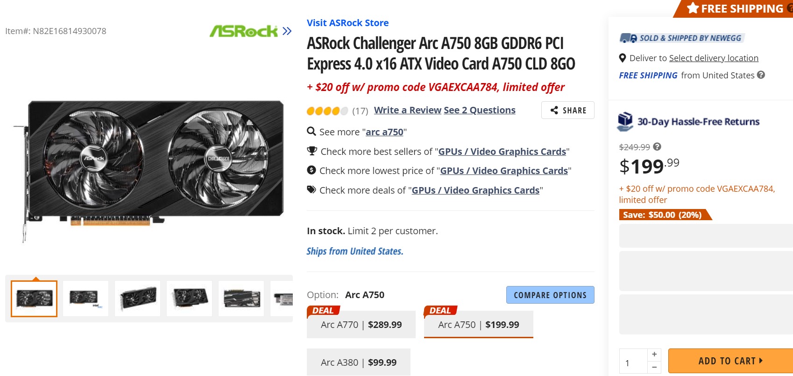Click the Compare Options button

pos(550,295)
